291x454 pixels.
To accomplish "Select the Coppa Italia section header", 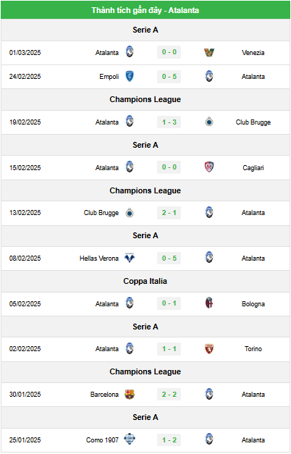I will (145, 281).
